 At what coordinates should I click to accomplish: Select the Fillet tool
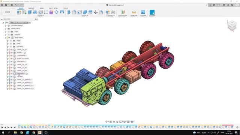point(74,12)
